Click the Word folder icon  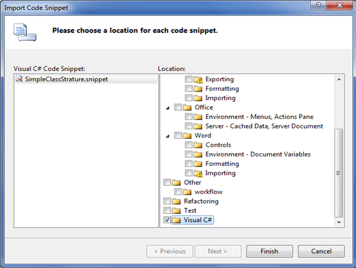(x=187, y=135)
